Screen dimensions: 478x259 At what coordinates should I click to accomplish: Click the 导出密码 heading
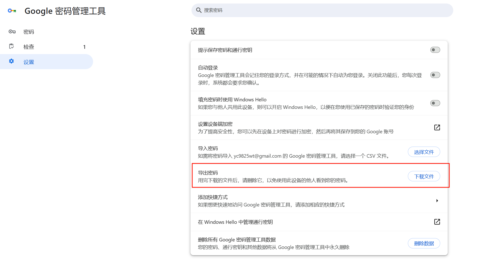point(208,173)
